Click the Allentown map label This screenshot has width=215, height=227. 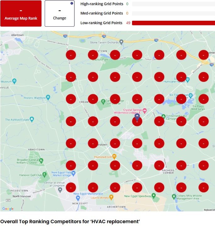click(x=17, y=35)
